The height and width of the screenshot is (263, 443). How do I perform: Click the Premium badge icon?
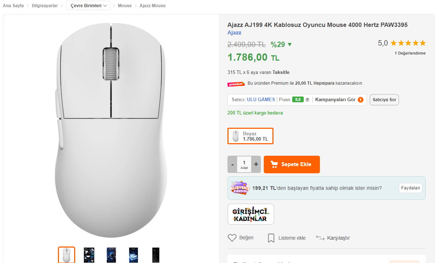tap(236, 84)
